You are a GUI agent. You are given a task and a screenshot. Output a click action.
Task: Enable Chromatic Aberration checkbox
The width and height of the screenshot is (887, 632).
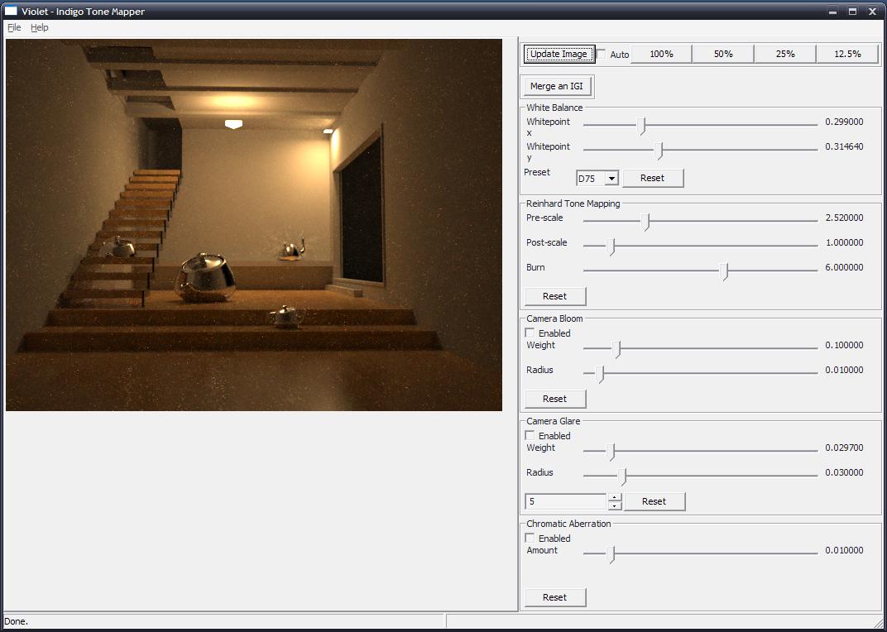[x=530, y=539]
